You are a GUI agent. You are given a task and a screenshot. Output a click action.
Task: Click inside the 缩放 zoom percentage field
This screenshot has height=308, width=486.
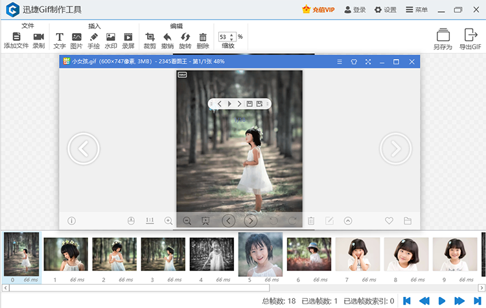(x=224, y=37)
